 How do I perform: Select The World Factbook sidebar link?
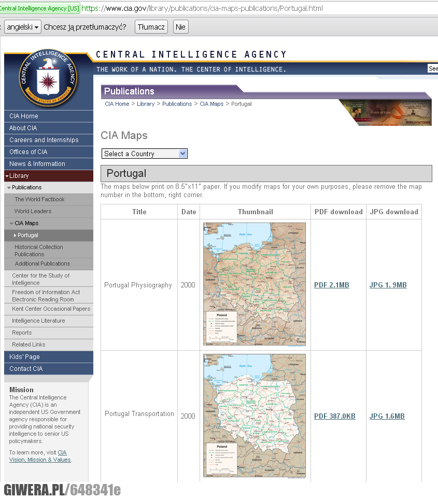39,199
